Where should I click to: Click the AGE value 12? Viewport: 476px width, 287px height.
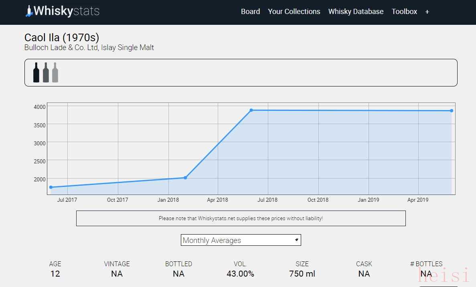55,274
